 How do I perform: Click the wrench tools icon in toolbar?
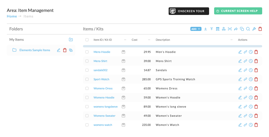coord(254,29)
